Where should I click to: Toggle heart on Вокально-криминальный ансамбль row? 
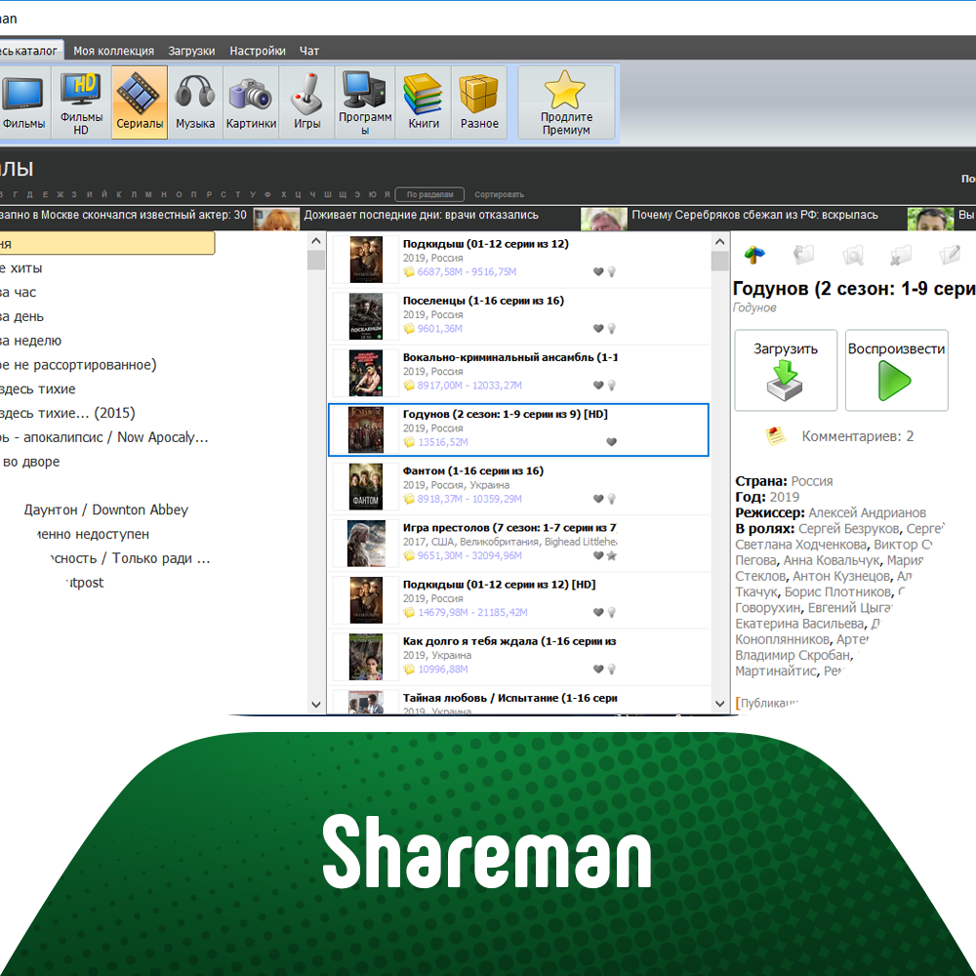tap(598, 386)
